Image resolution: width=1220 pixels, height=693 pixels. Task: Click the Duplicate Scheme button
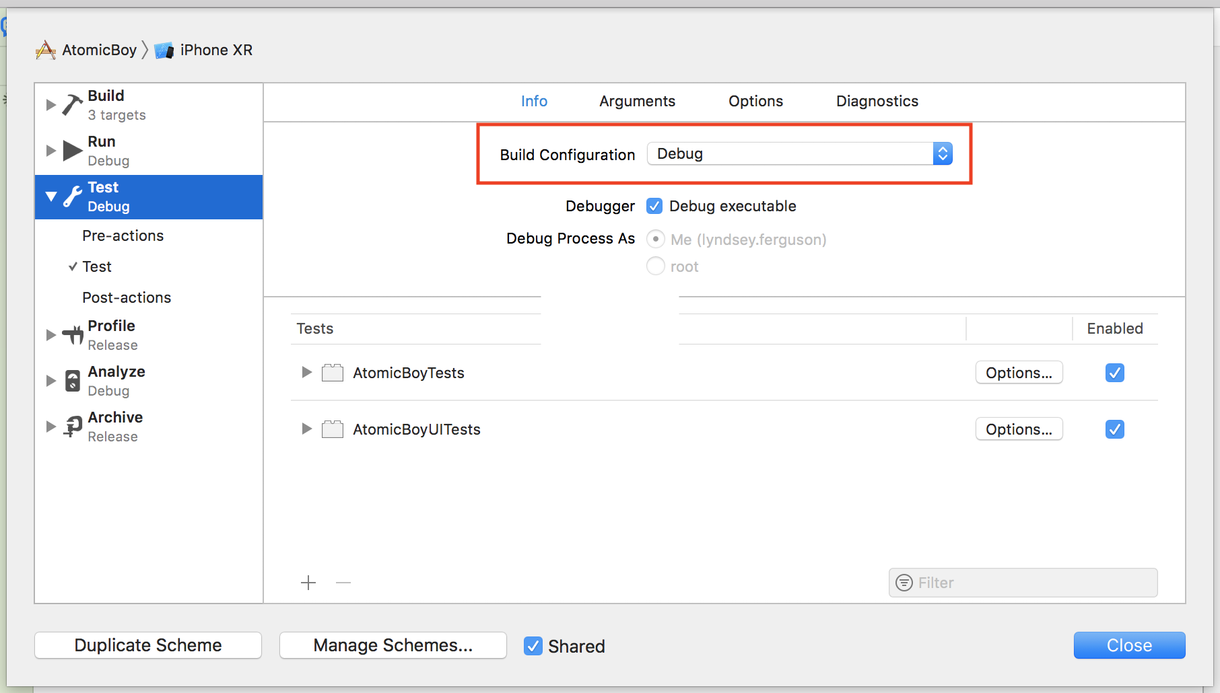(x=148, y=645)
